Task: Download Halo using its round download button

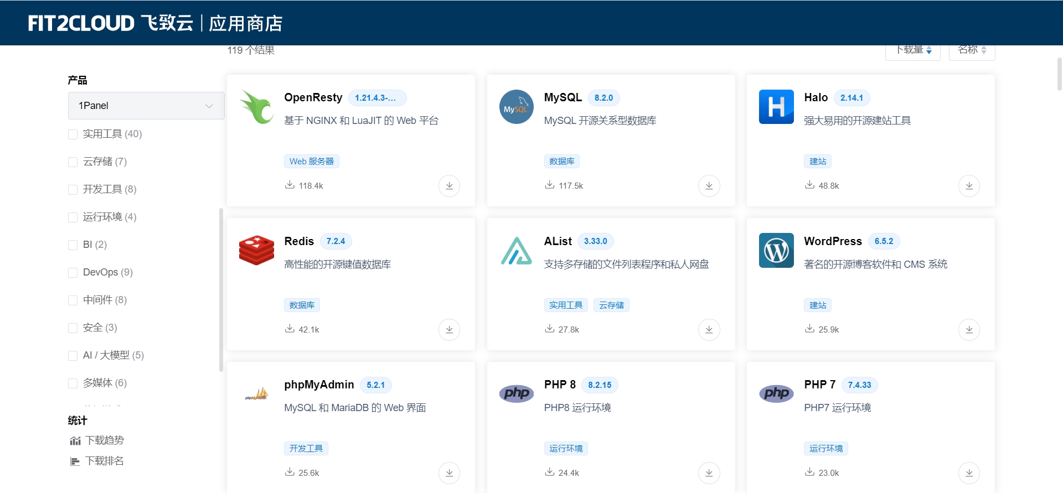Action: (969, 186)
